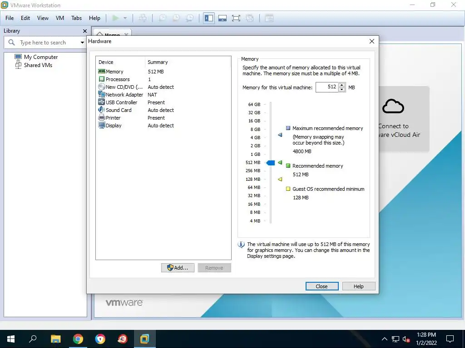465x348 pixels.
Task: Click the Shared VMs library icon
Action: pyautogui.click(x=18, y=65)
